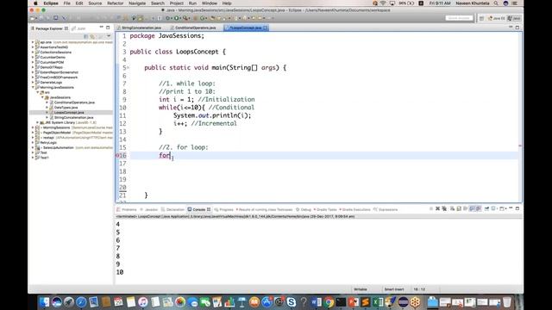The image size is (552, 310).
Task: Click the Collapse All icon in Package Explorer
Action: click(x=86, y=36)
